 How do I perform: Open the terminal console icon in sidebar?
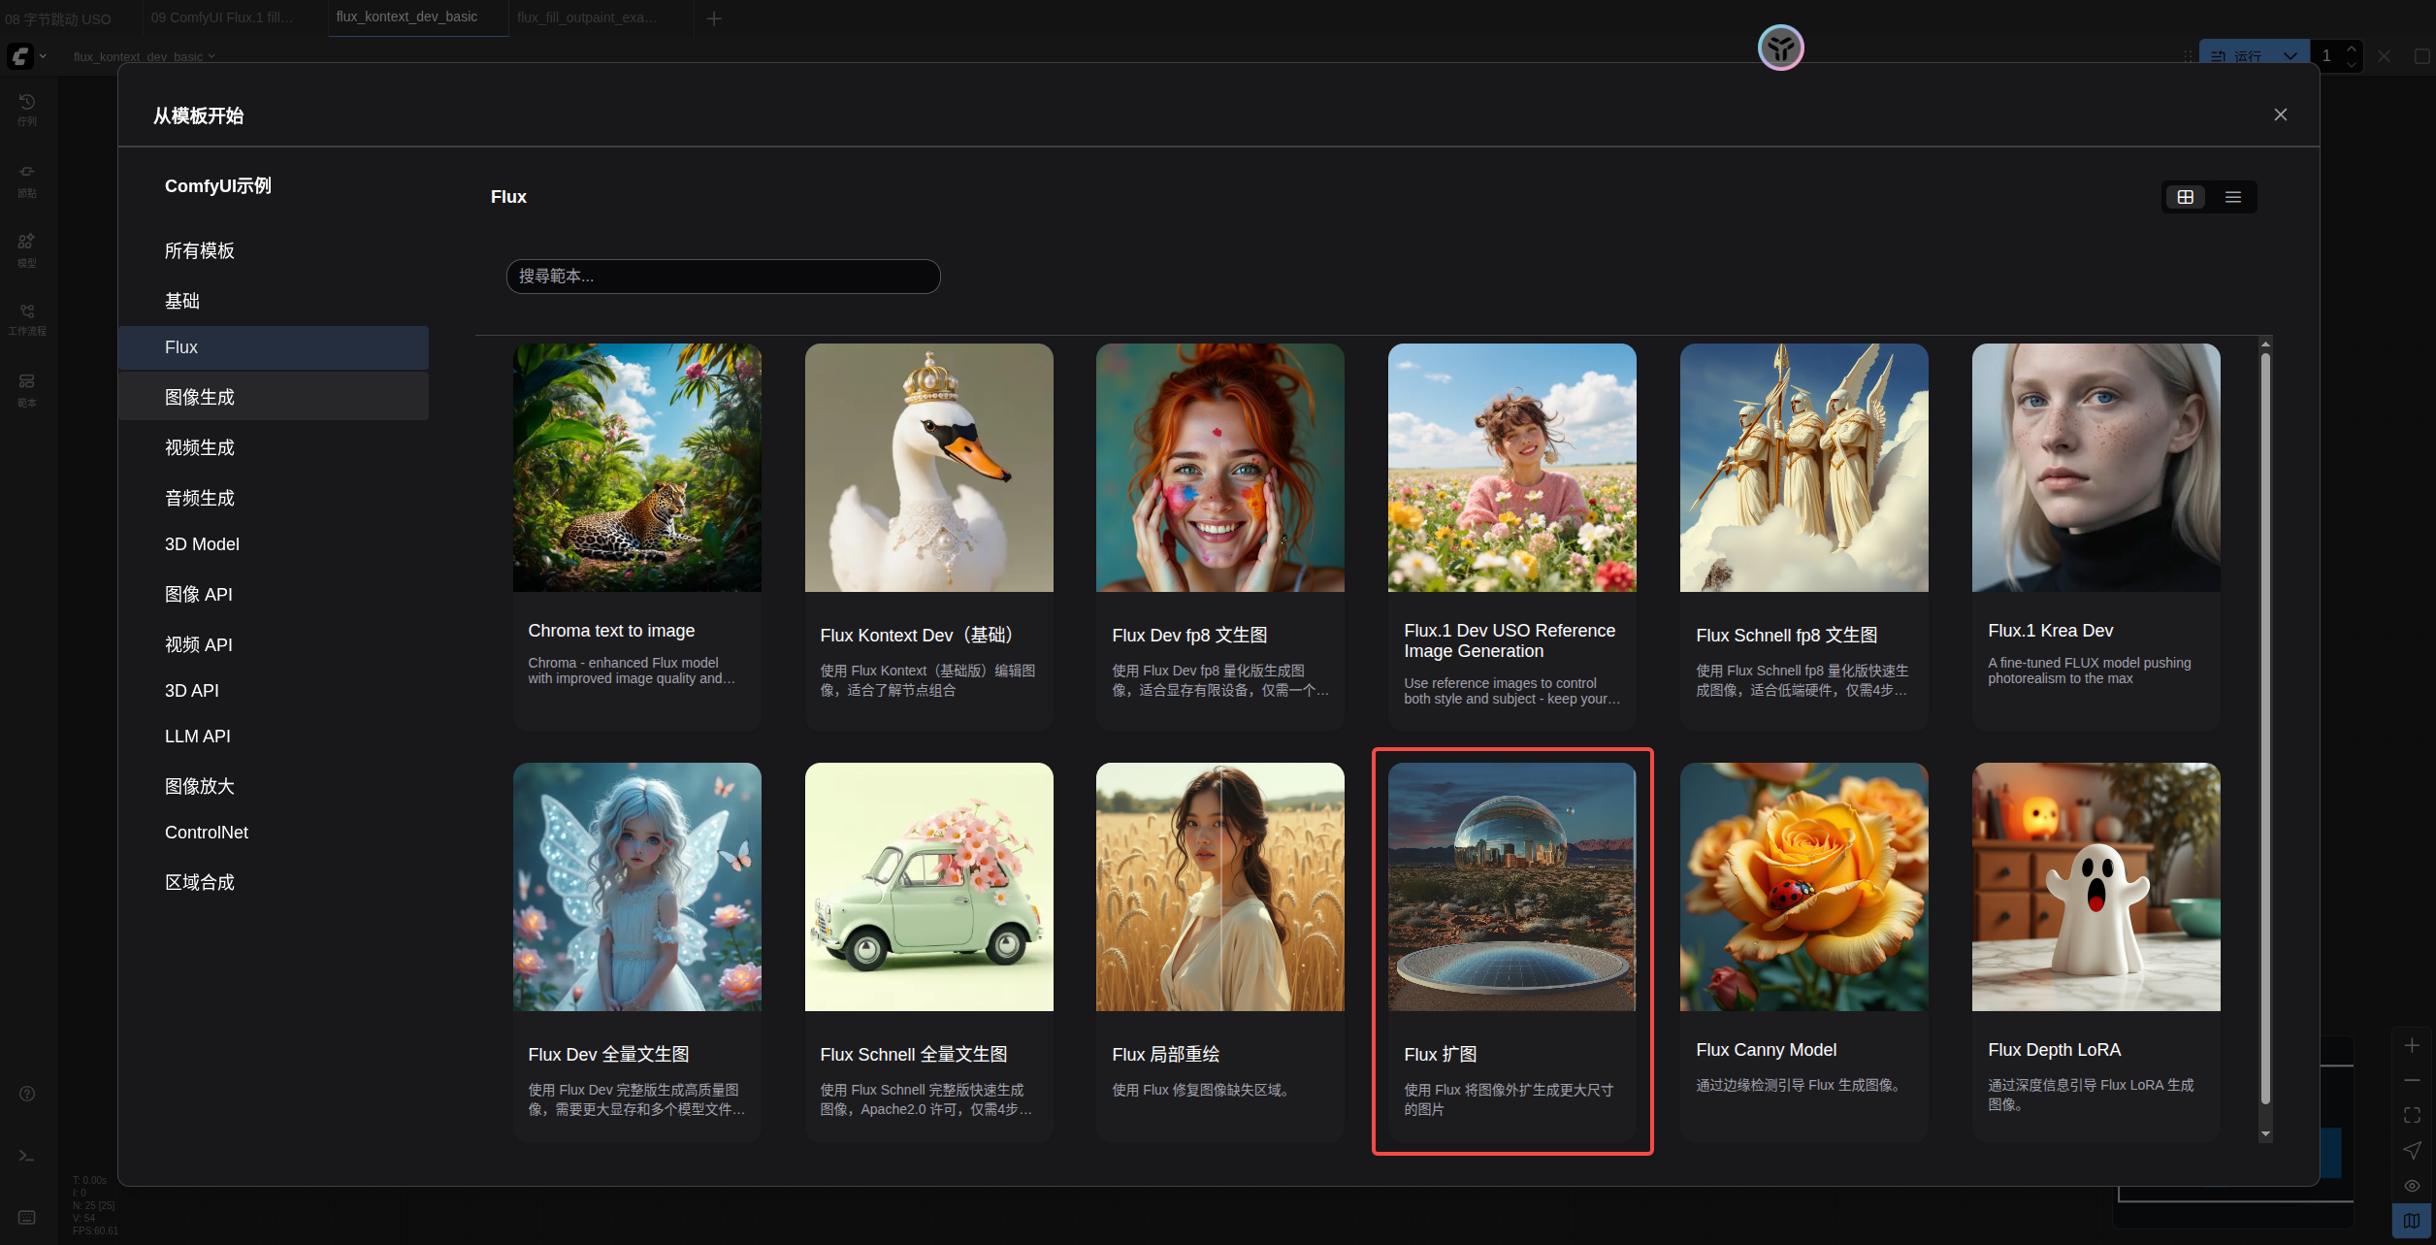[x=27, y=1156]
